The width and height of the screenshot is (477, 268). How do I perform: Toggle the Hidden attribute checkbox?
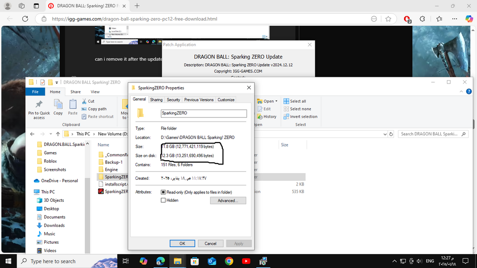(163, 200)
